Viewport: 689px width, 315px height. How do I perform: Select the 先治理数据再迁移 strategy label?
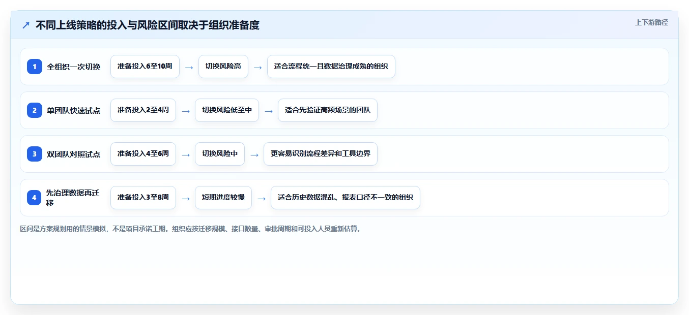[x=73, y=198]
